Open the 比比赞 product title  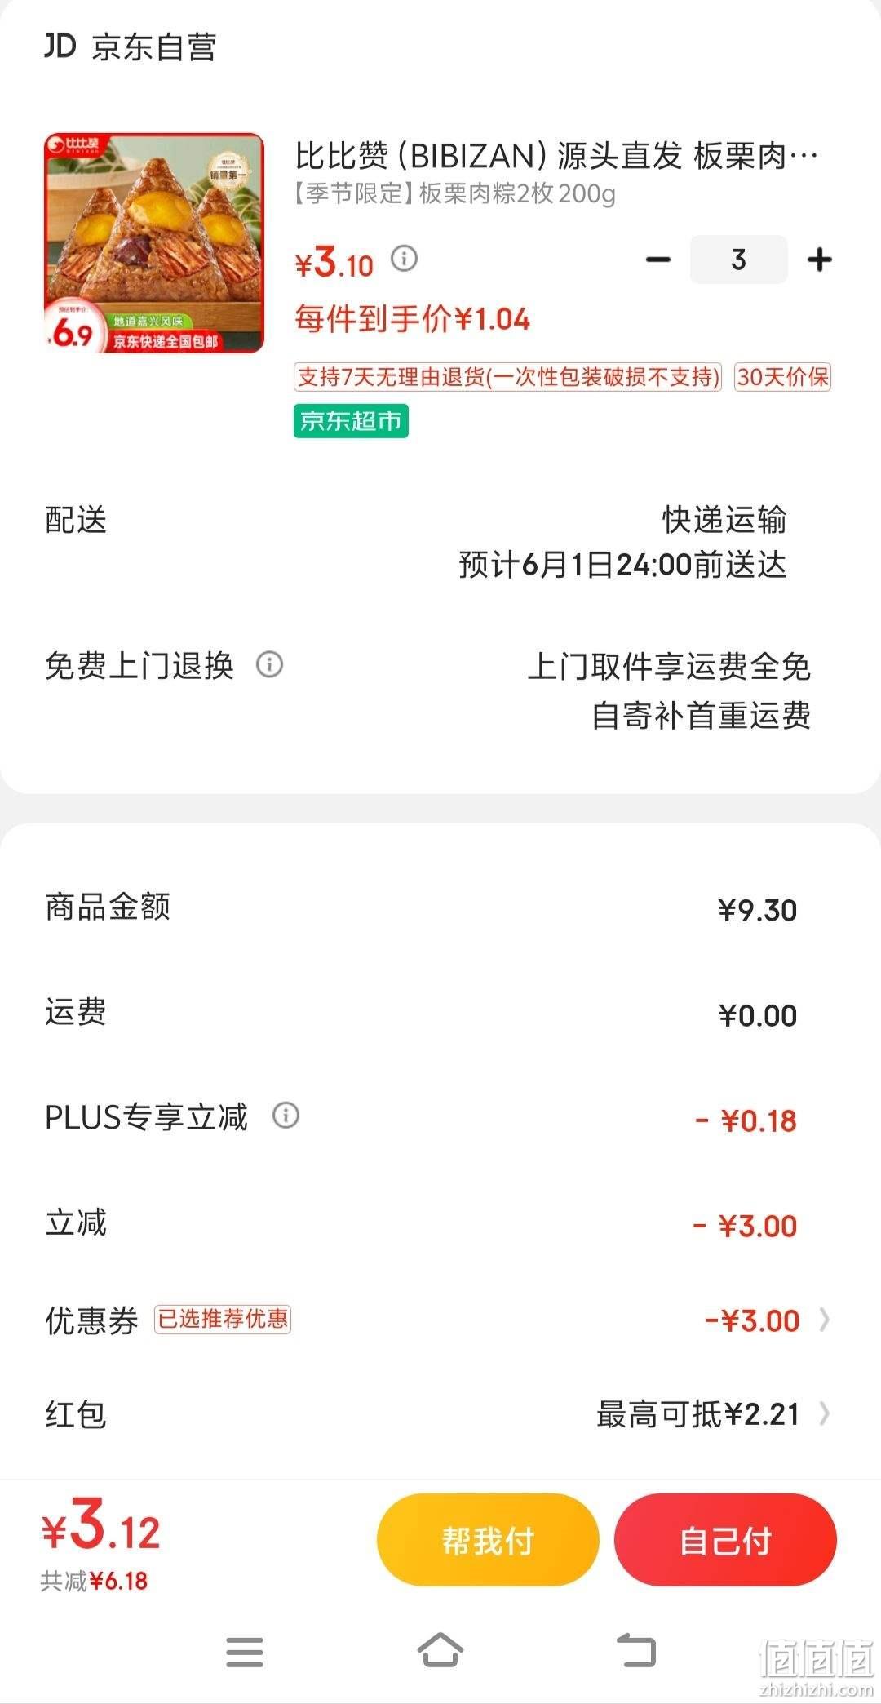(556, 155)
